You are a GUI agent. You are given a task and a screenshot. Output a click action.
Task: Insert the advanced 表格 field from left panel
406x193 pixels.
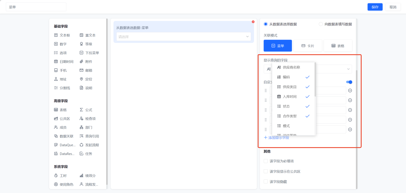point(60,110)
